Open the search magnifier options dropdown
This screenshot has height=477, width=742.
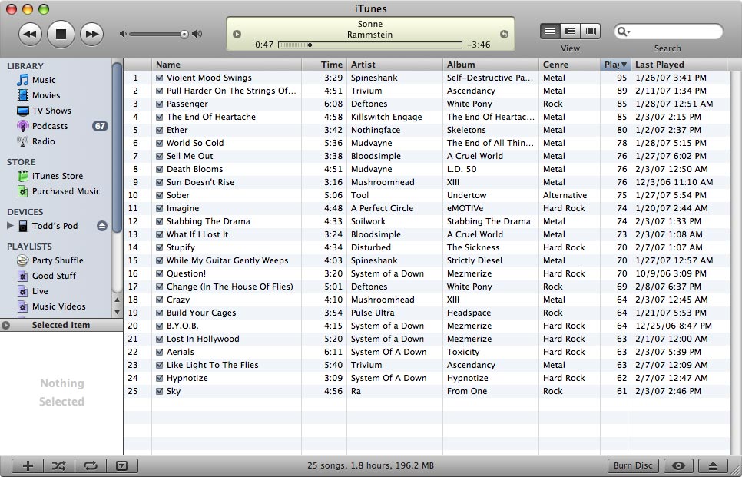tap(624, 31)
